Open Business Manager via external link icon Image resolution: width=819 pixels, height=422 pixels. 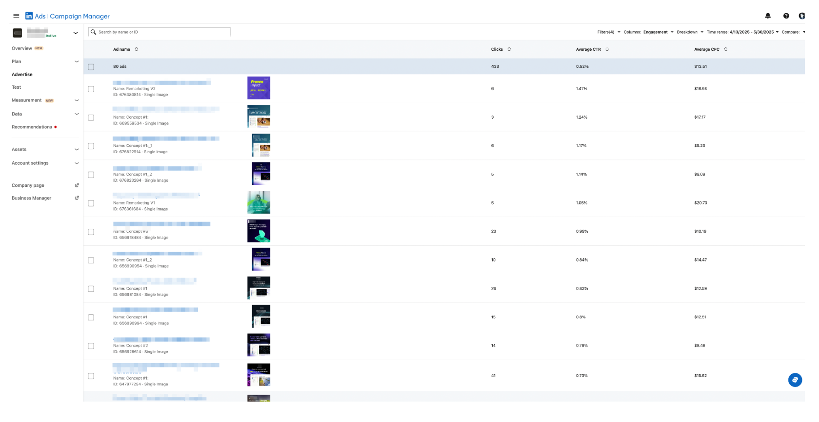[x=77, y=198]
